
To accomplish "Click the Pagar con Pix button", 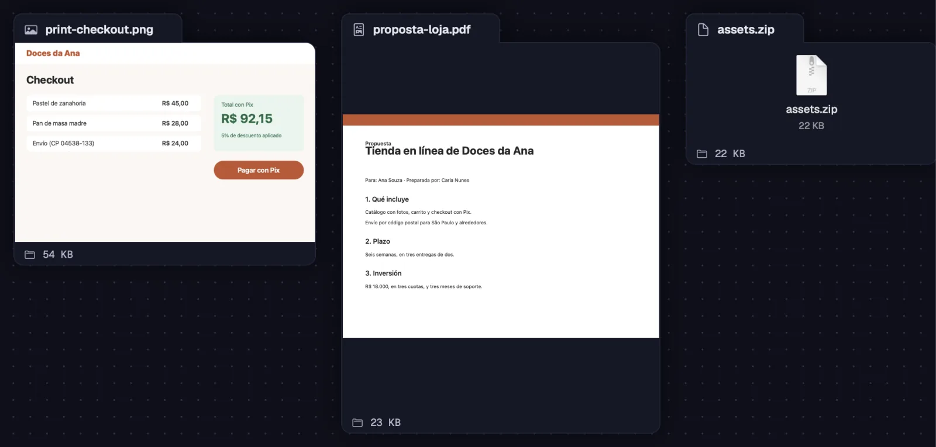I will [x=259, y=170].
